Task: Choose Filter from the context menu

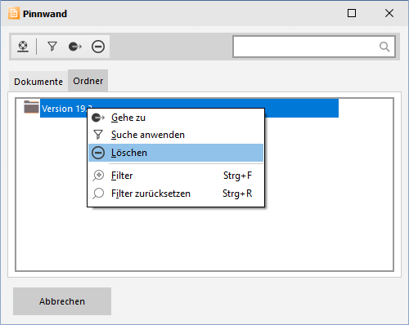Action: coord(176,176)
